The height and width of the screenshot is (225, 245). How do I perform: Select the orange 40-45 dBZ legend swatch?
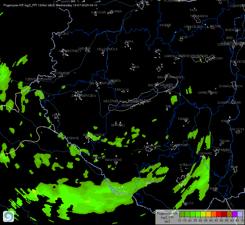click(x=214, y=214)
